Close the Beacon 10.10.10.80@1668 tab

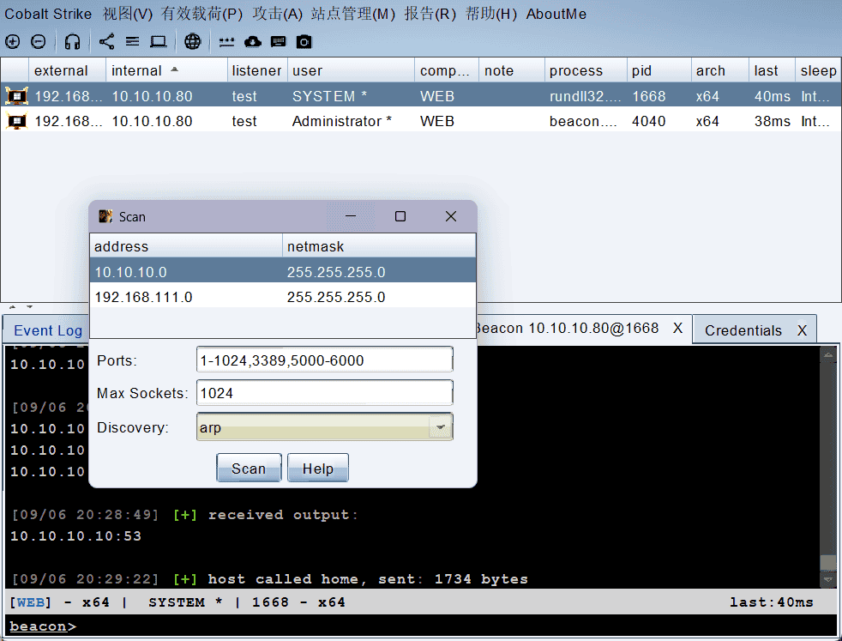coord(677,328)
